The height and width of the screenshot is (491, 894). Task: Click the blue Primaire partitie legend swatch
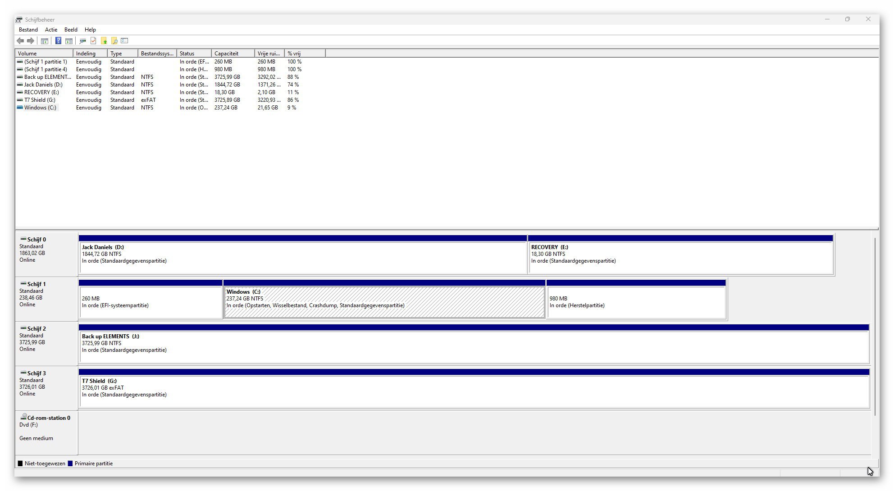(70, 464)
